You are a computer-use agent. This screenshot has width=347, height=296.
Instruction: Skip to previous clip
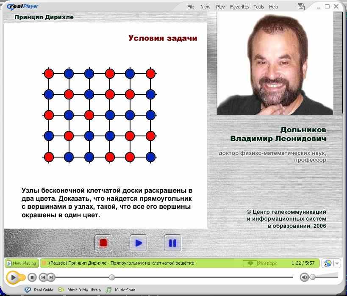point(43,277)
